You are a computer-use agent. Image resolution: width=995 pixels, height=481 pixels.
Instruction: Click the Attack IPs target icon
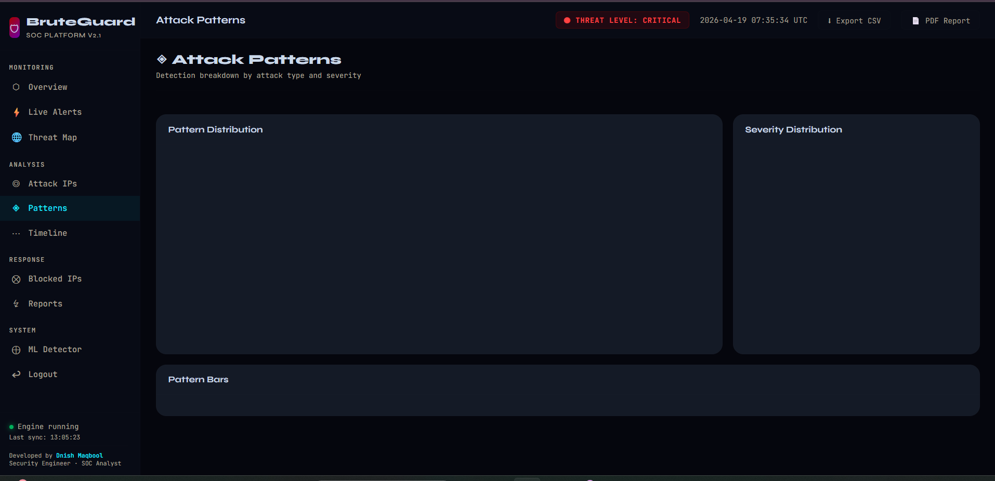pyautogui.click(x=16, y=184)
